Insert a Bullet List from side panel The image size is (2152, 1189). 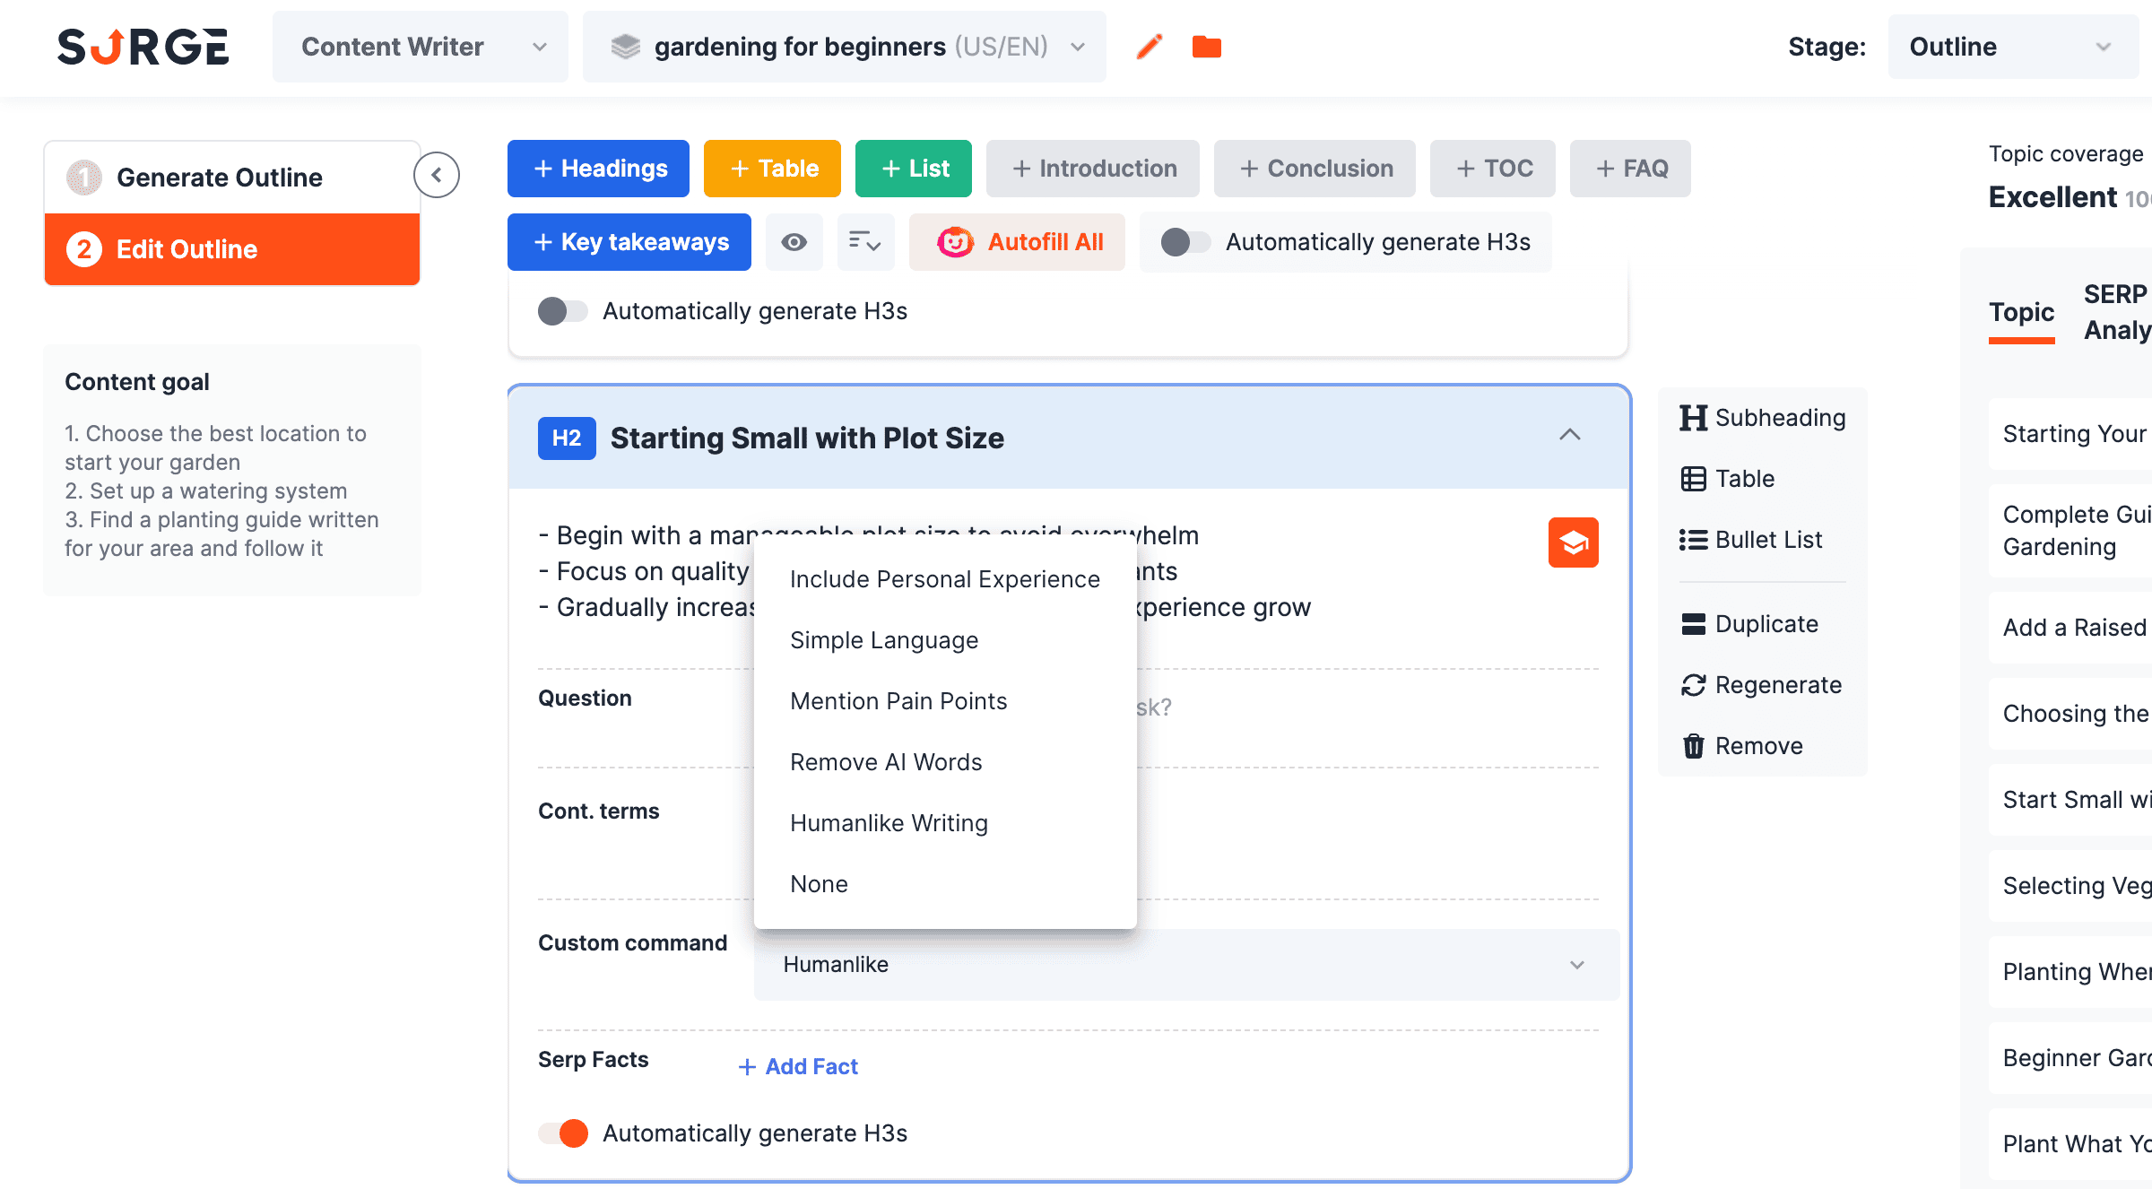coord(1750,540)
